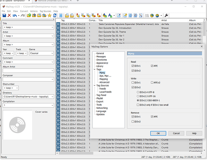Viewport: 207px width, 160px height.
Task: Add a directory using the folder-plus icon
Action: tap(34, 15)
